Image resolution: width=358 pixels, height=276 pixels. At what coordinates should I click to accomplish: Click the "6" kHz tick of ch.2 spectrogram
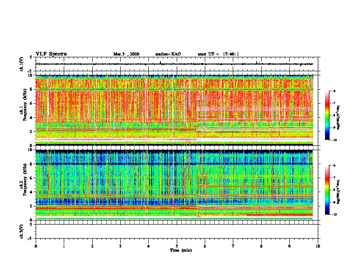click(32, 178)
